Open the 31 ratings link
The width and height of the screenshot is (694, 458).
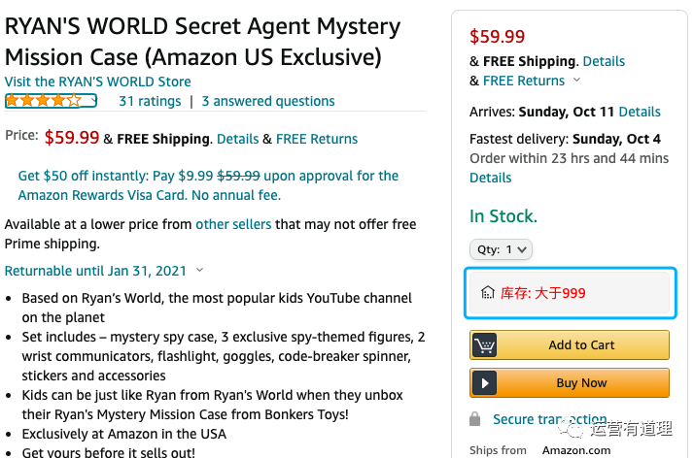point(150,101)
